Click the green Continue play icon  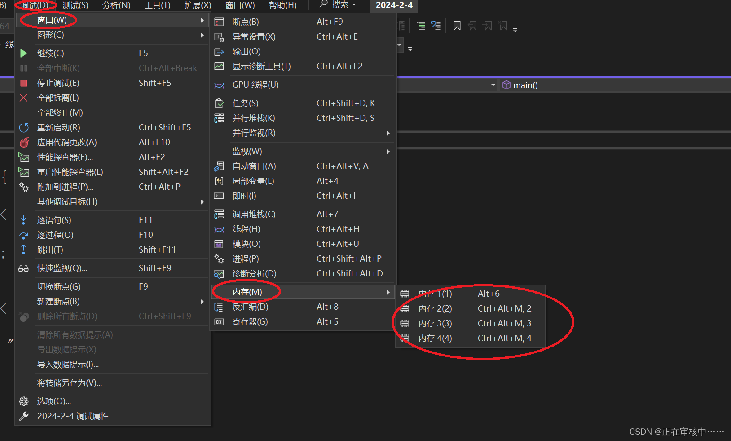click(24, 53)
